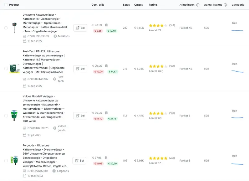
Task: Click calculator icon next to € 23,99
Action: 106,25
